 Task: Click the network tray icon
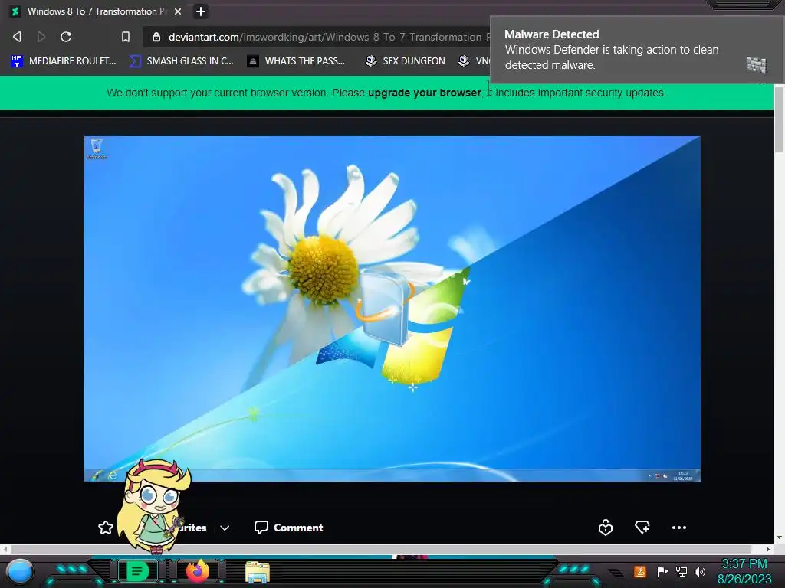tap(682, 571)
